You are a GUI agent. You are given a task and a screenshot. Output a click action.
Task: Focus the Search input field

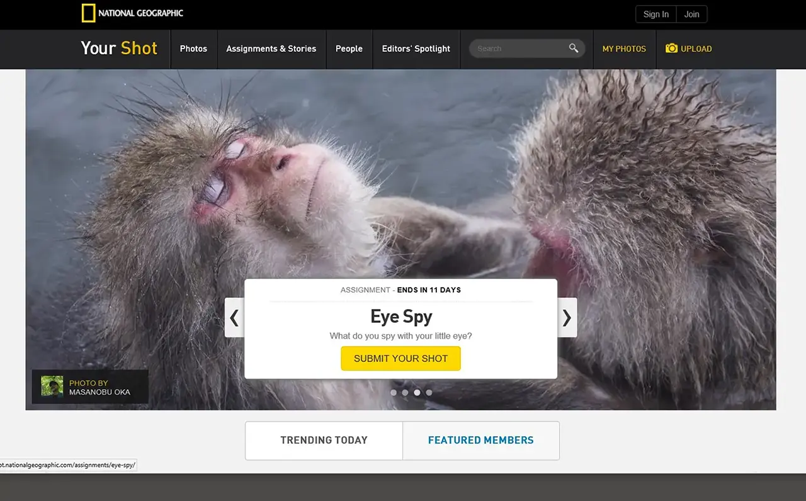tap(519, 48)
